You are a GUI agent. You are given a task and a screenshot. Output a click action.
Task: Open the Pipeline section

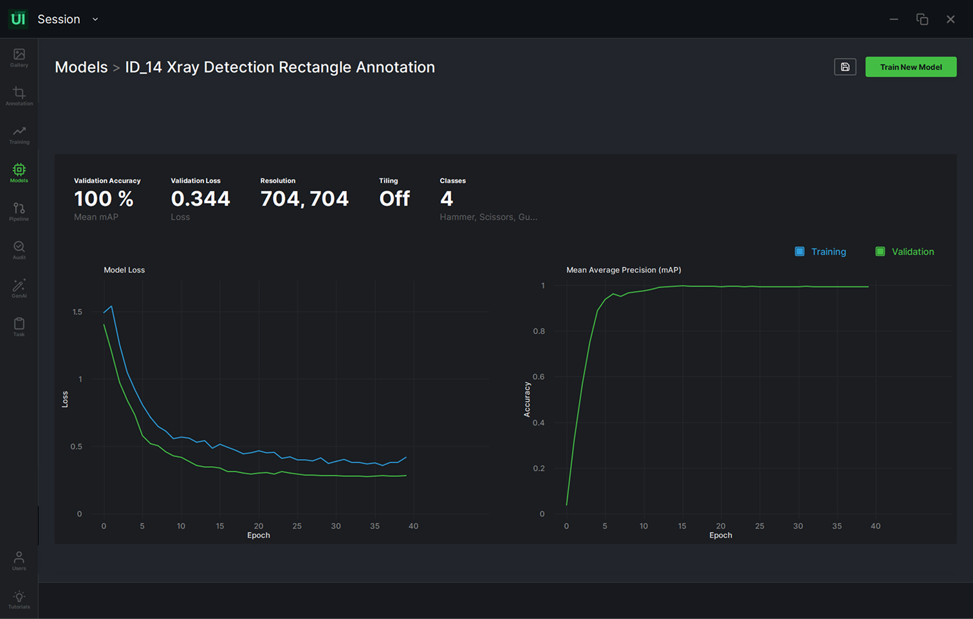point(19,212)
